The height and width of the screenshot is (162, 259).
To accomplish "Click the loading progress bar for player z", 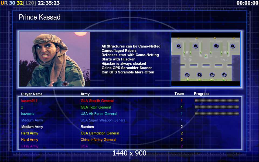I will pos(217,107).
